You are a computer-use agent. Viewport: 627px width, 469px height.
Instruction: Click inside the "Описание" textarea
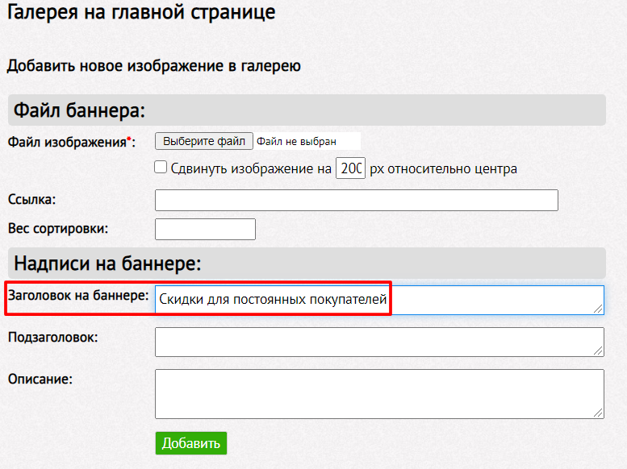pos(379,394)
